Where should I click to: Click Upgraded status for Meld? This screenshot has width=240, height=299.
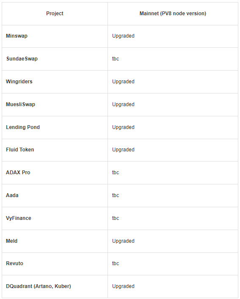click(x=123, y=241)
